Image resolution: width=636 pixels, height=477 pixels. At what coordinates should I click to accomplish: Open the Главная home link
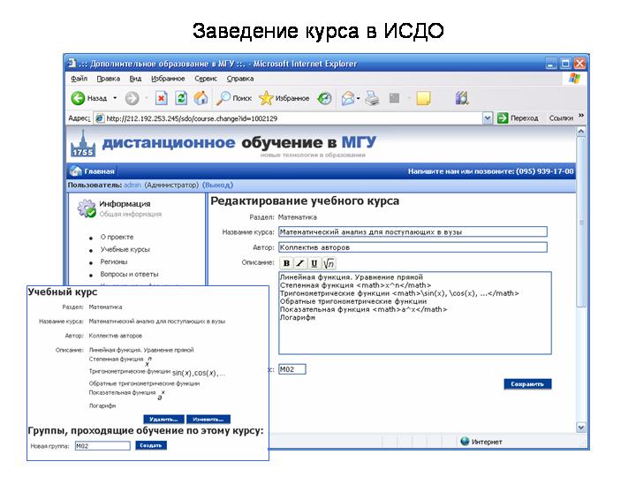click(92, 171)
